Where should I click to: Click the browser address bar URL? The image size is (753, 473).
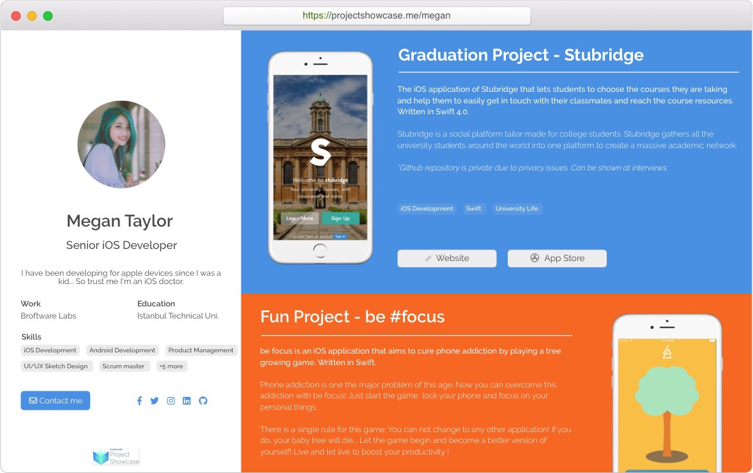377,15
